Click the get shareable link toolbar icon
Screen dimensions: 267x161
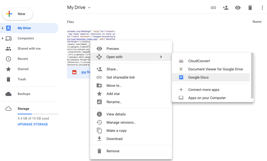pyautogui.click(x=213, y=8)
